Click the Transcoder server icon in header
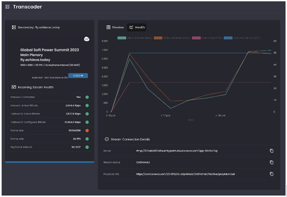This screenshot has height=197, width=287. tap(8, 7)
